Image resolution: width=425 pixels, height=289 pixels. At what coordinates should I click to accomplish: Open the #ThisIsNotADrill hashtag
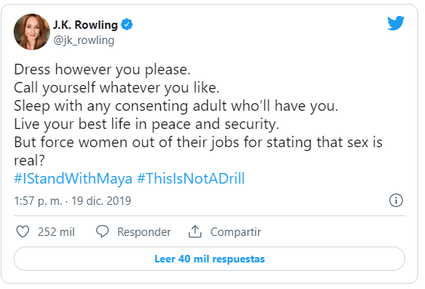coord(190,178)
